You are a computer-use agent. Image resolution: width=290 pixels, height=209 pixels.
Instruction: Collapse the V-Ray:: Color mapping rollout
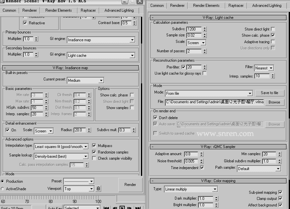(x=218, y=181)
